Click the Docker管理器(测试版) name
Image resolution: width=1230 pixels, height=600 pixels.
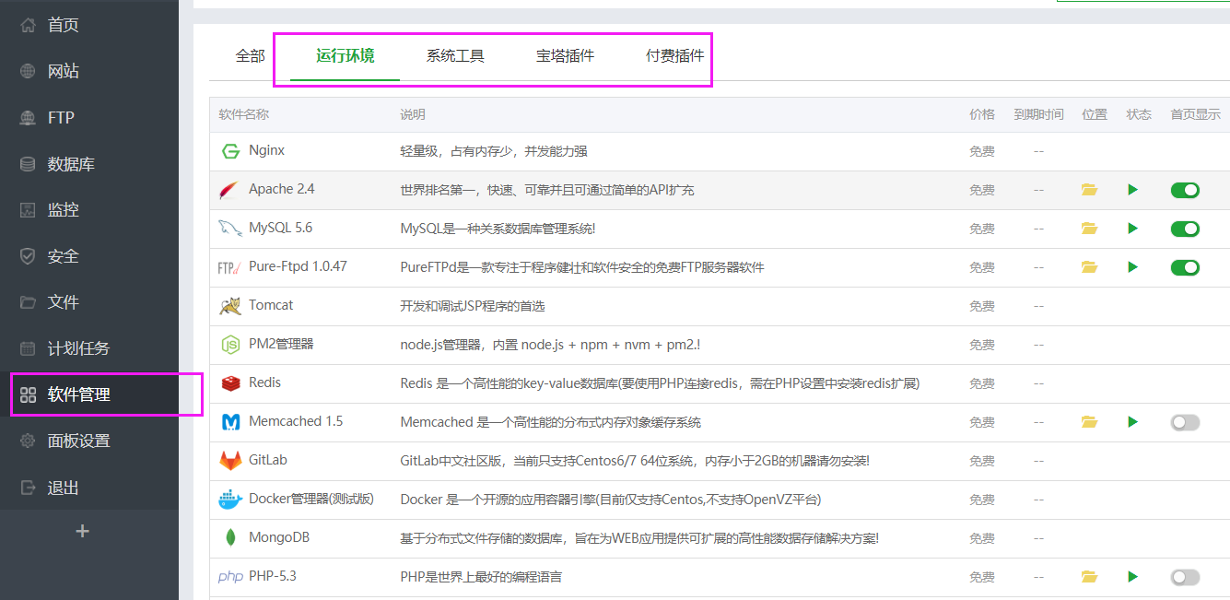[x=311, y=499]
